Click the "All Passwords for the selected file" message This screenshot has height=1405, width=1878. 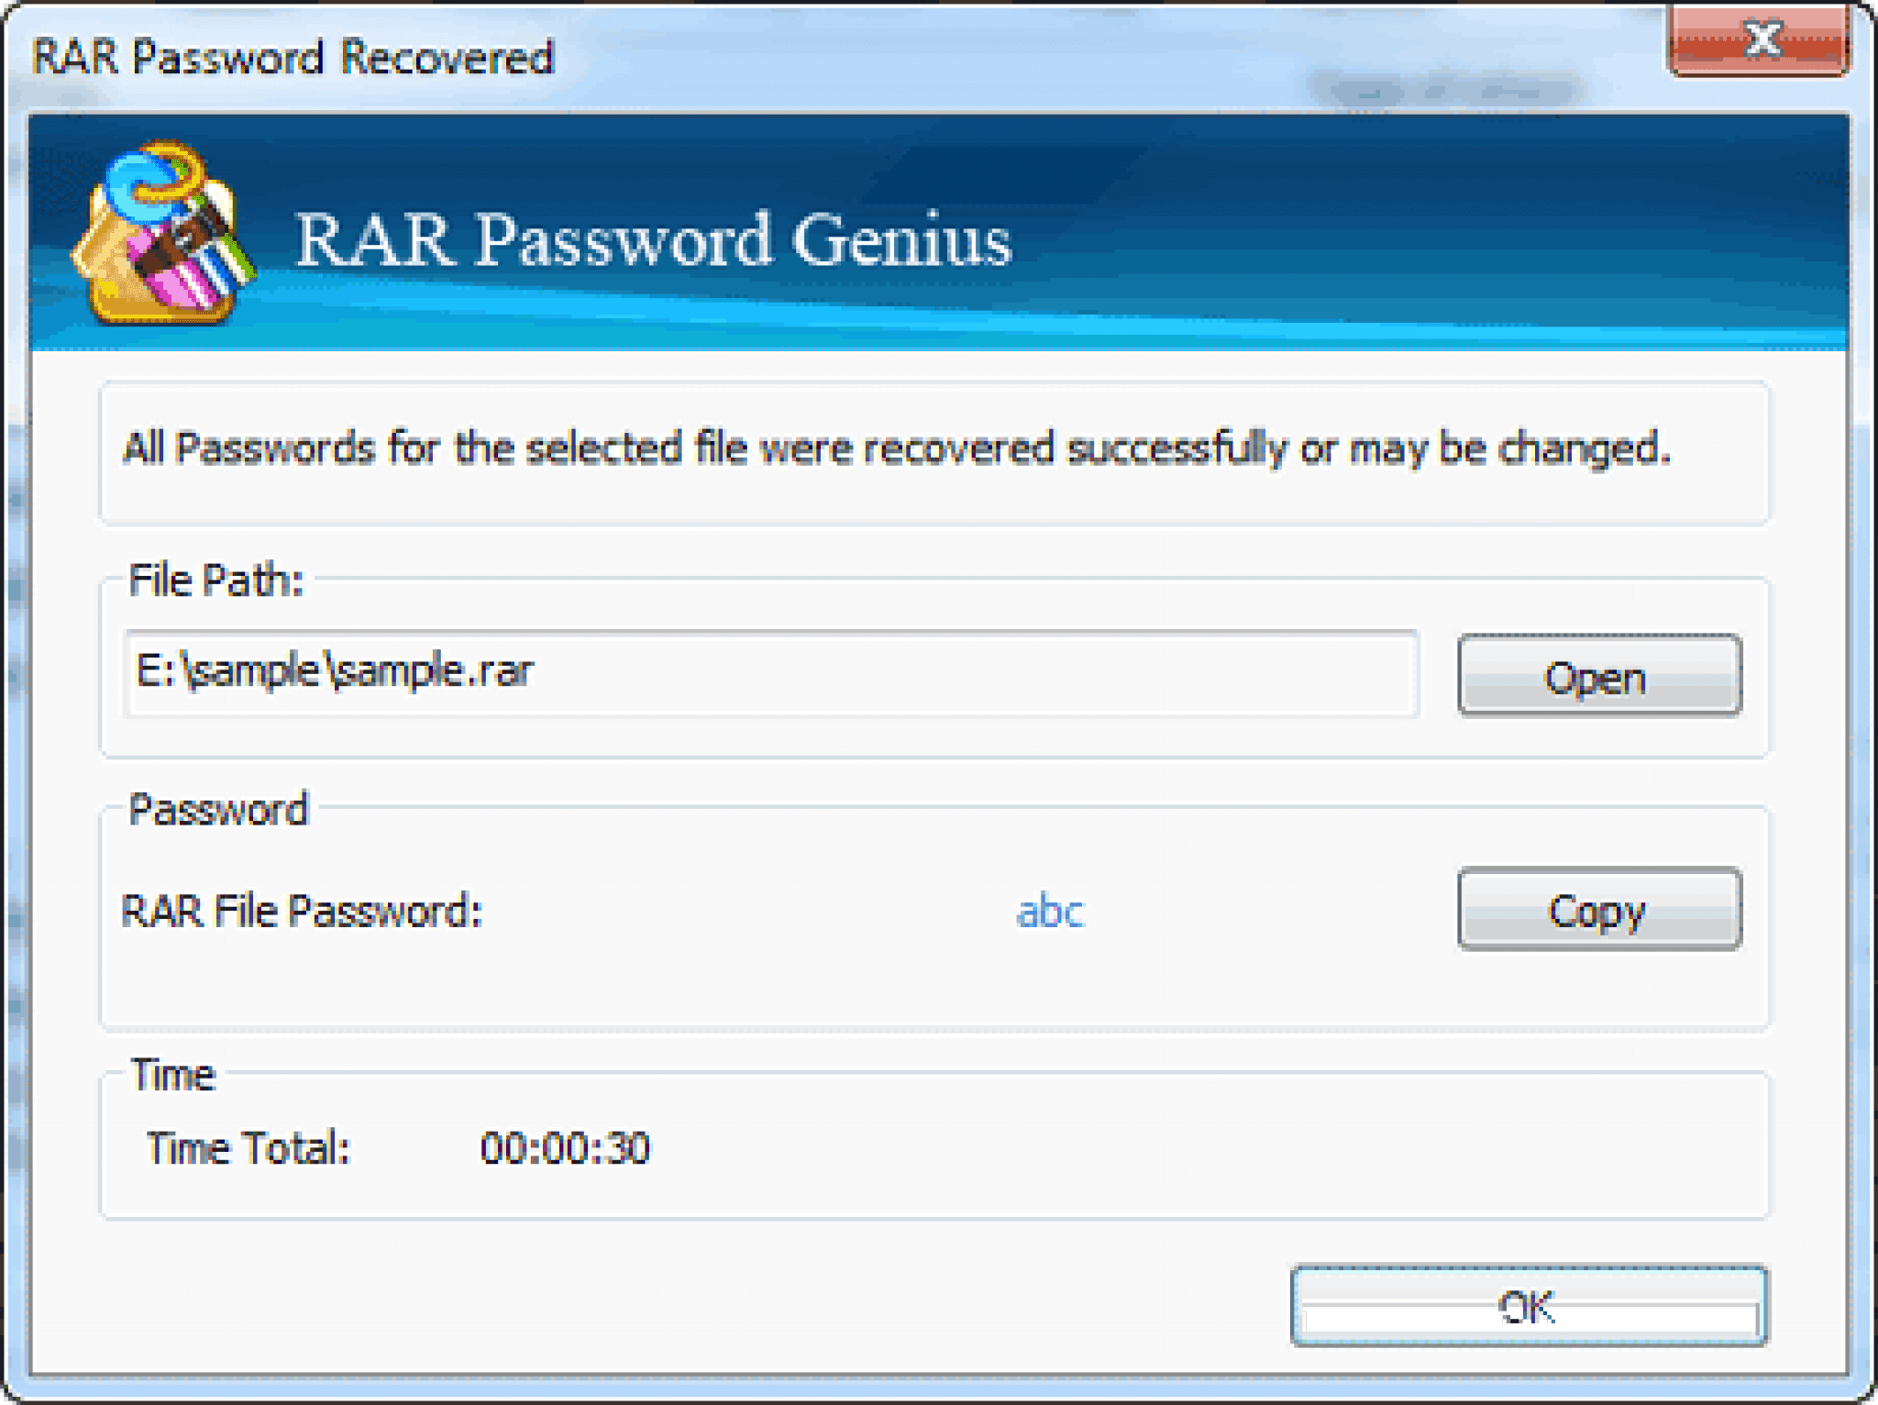[897, 449]
